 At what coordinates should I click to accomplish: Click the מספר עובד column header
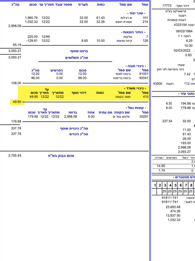(64, 5)
